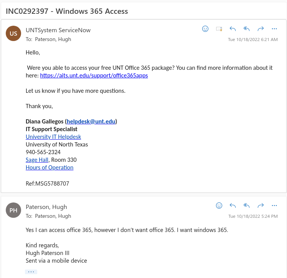This screenshot has width=287, height=278.
Task: Reply to the UNTSystem ServiceNow email
Action: (x=233, y=29)
